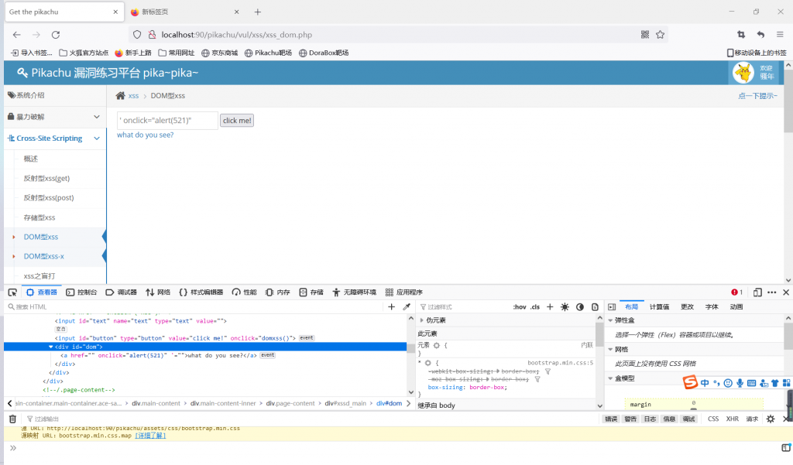Toggle the dark color scheme simulation icon
The image size is (793, 465).
[580, 307]
